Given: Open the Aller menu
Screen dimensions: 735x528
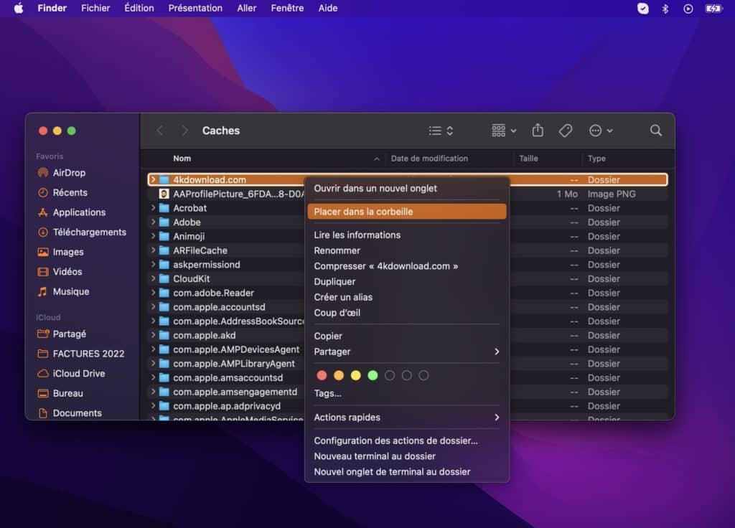Looking at the screenshot, I should coord(247,8).
